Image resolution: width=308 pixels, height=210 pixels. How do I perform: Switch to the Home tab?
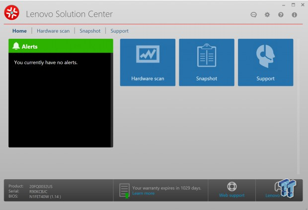[x=19, y=31]
